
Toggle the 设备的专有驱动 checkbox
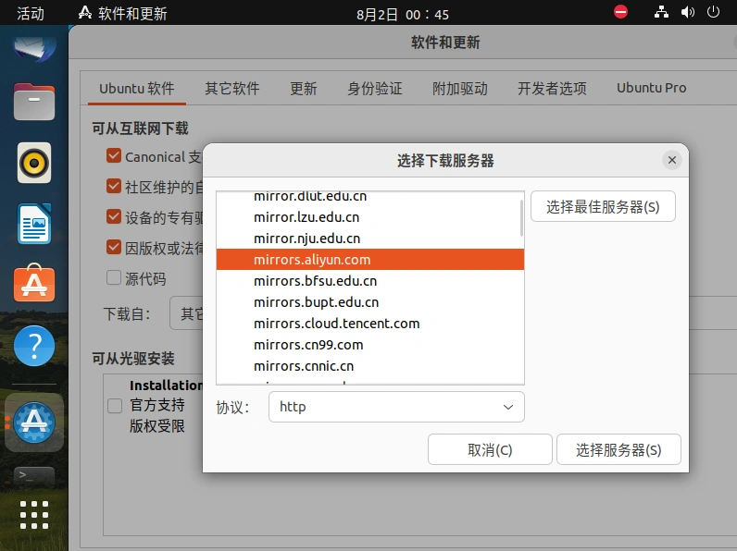click(x=114, y=216)
